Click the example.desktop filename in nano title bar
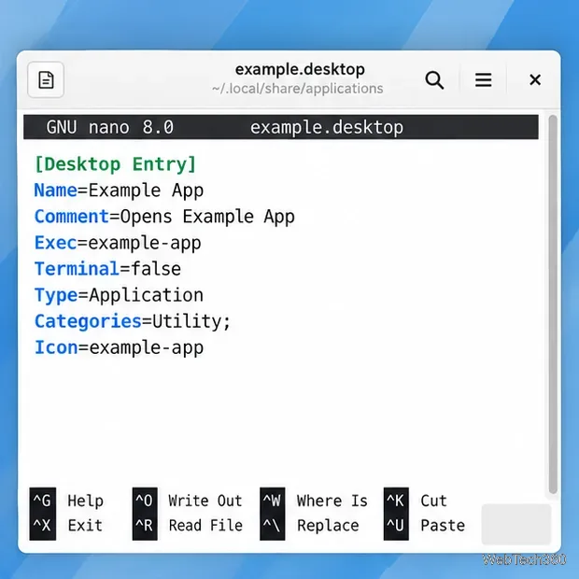This screenshot has height=579, width=579. pyautogui.click(x=327, y=127)
